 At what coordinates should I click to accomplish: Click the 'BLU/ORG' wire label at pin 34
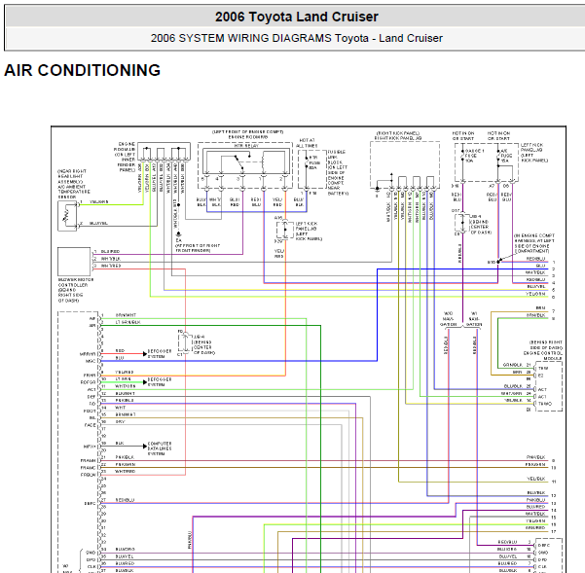pyautogui.click(x=125, y=550)
